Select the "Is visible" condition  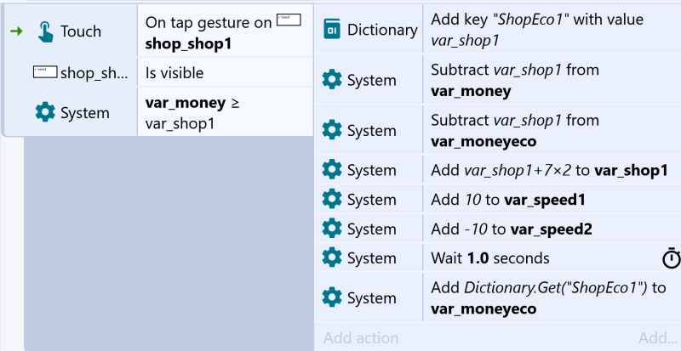226,72
